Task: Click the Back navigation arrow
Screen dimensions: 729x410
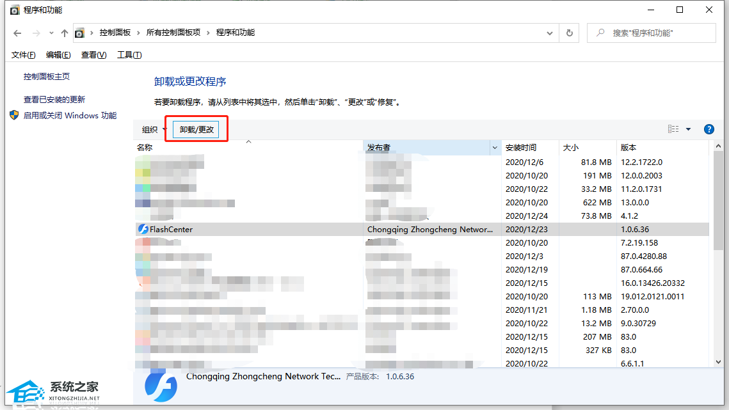Action: pyautogui.click(x=17, y=33)
